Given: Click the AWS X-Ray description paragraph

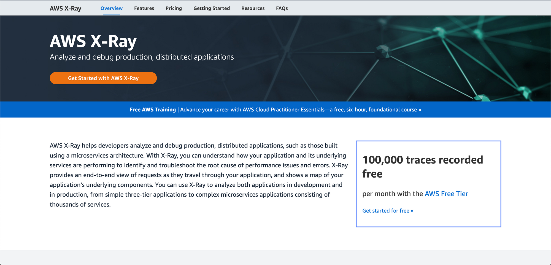Looking at the screenshot, I should (x=198, y=175).
